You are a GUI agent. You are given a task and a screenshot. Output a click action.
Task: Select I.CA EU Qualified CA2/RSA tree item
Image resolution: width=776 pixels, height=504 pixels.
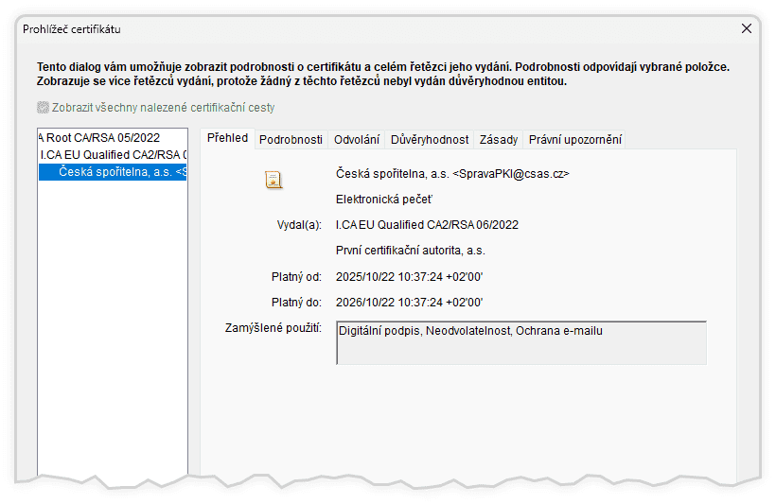[x=114, y=155]
